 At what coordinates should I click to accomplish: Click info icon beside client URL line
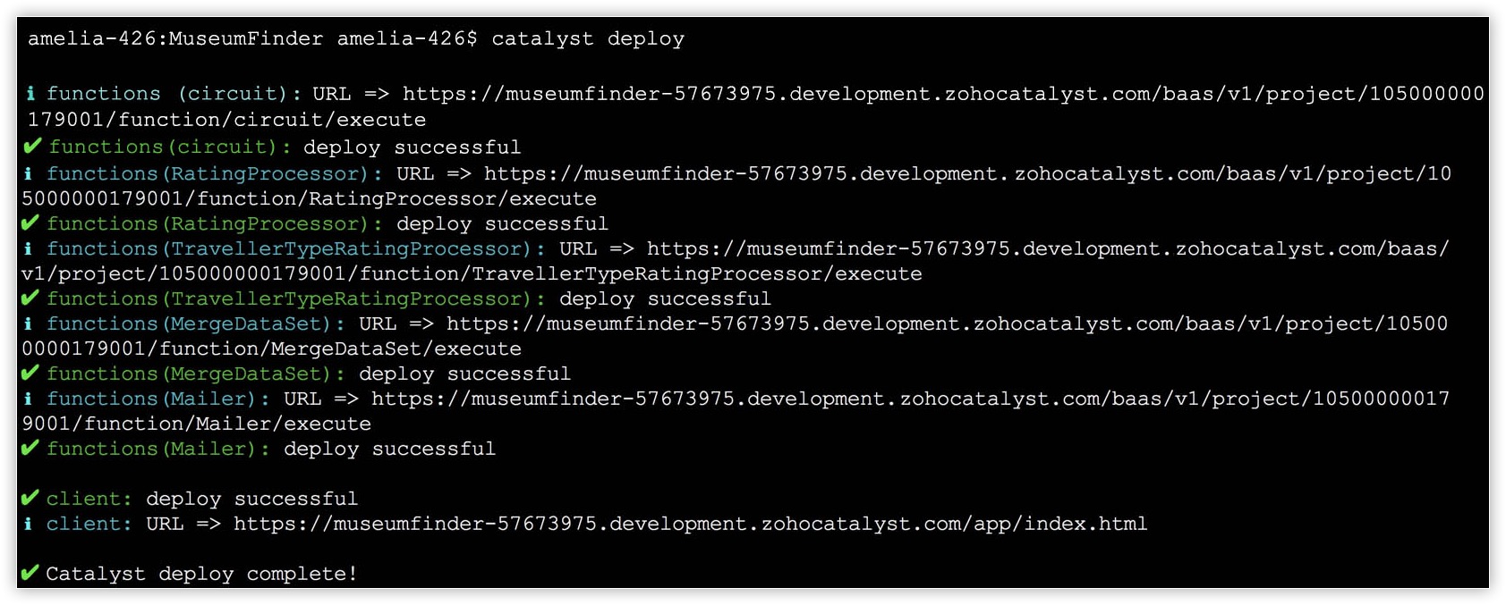tap(29, 524)
